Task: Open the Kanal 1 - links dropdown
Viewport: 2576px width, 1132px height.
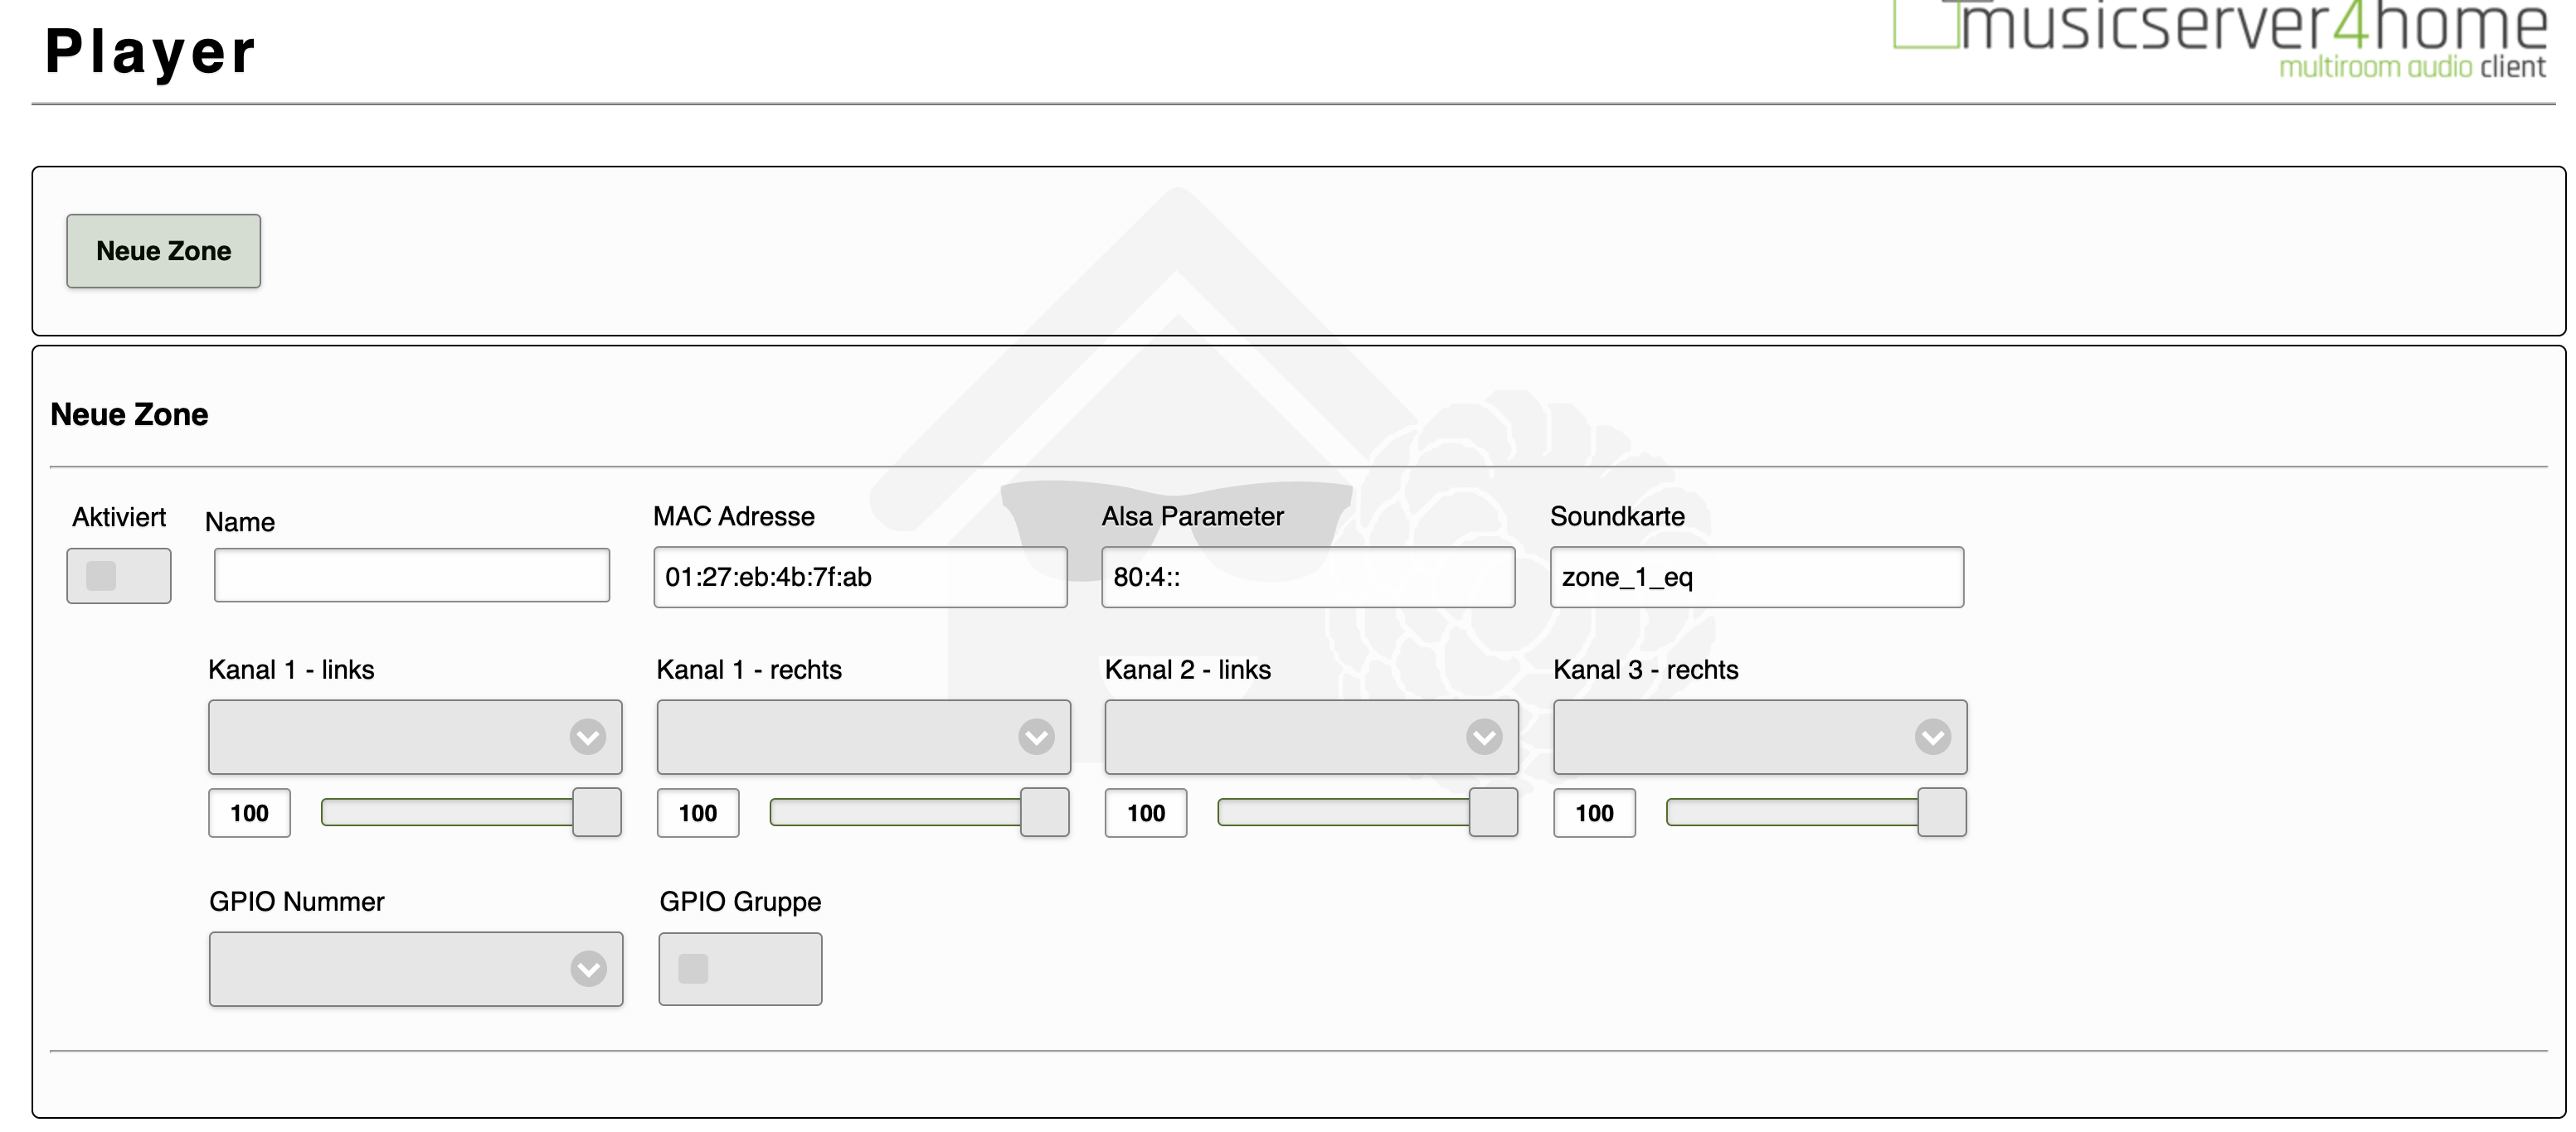Action: (x=414, y=737)
